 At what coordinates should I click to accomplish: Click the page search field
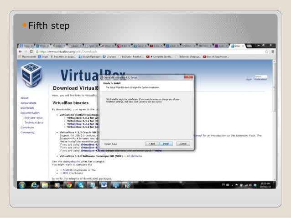point(261,76)
